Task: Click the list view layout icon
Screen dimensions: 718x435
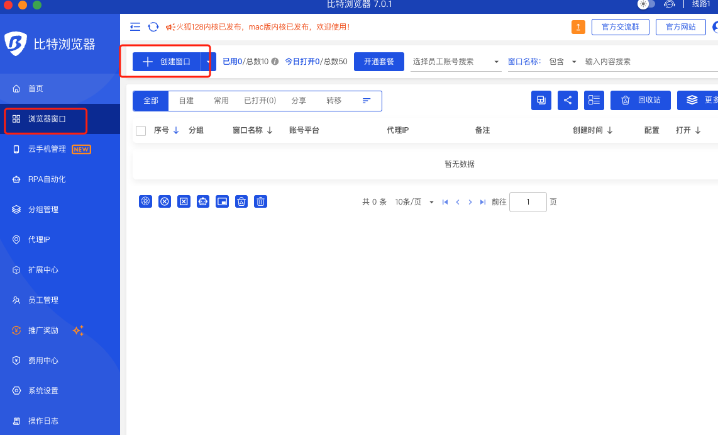Action: click(x=594, y=100)
